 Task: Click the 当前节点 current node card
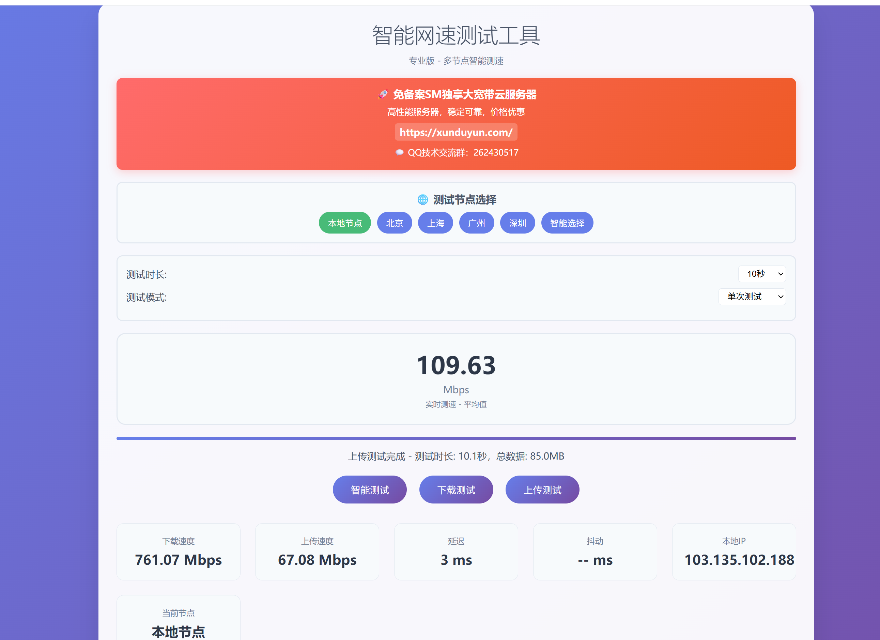[x=179, y=620]
